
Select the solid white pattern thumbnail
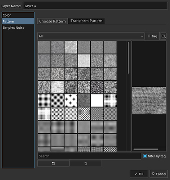(97, 100)
